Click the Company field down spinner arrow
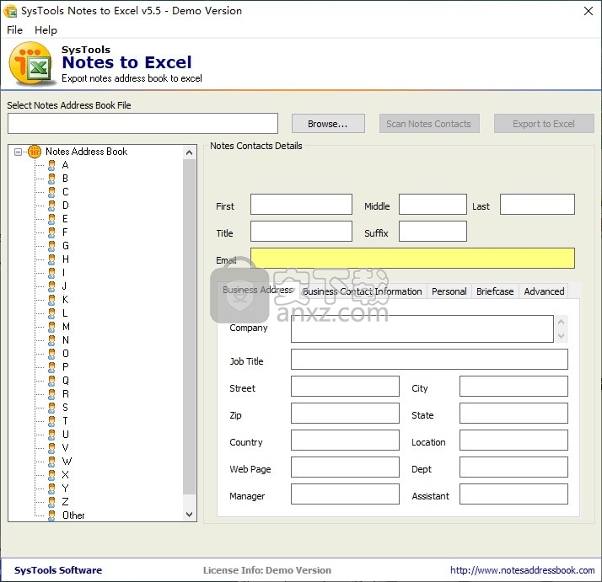602x582 pixels. (x=561, y=336)
